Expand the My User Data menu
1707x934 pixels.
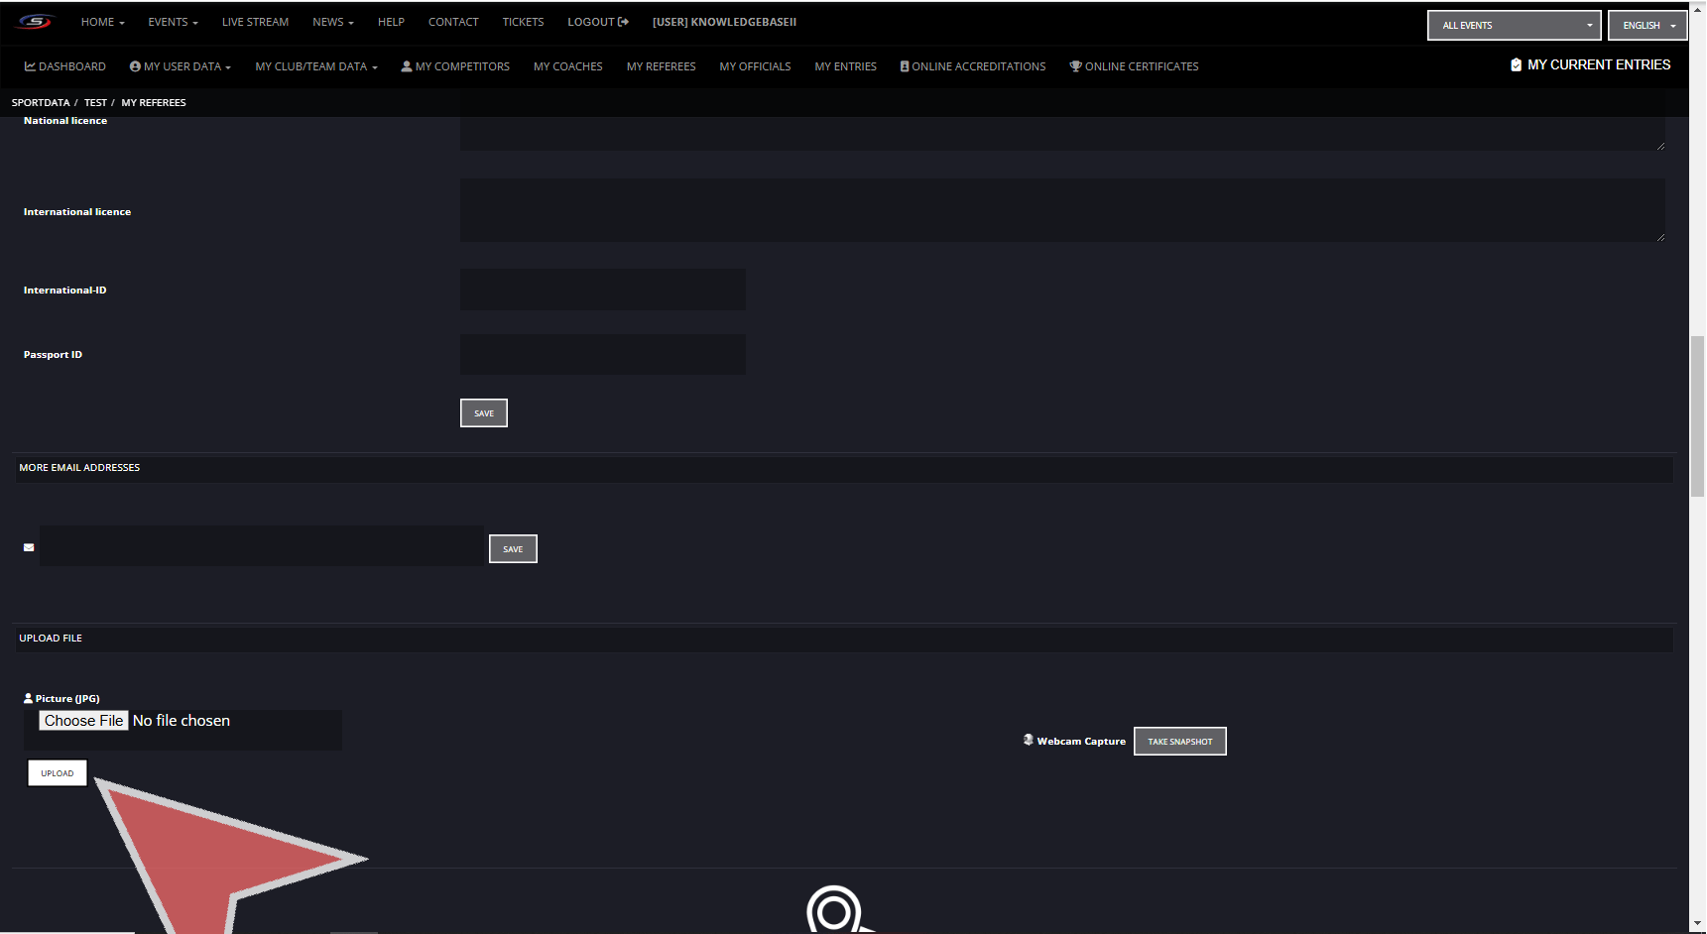[x=180, y=66]
